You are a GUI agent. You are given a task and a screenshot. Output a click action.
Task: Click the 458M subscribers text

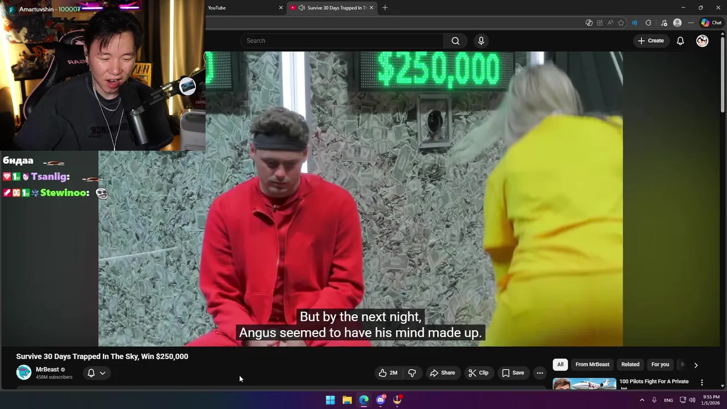tap(54, 377)
